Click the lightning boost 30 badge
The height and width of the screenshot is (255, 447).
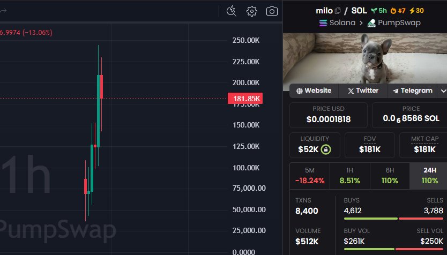pyautogui.click(x=416, y=11)
